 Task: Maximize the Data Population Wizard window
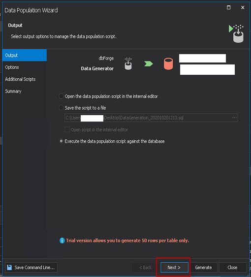pos(228,7)
